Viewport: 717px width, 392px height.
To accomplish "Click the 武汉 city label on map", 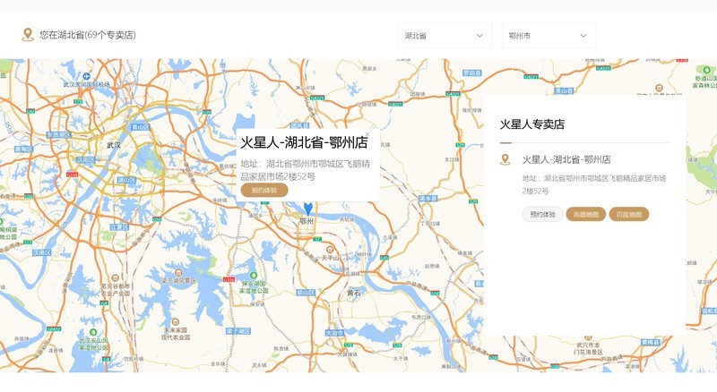I will coord(114,145).
